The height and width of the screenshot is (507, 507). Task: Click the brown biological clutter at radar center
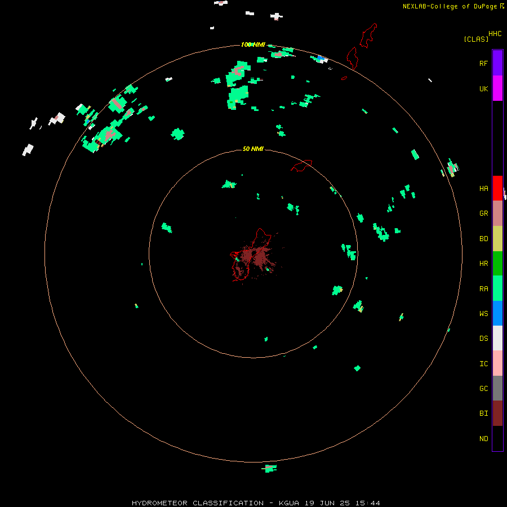(x=257, y=257)
